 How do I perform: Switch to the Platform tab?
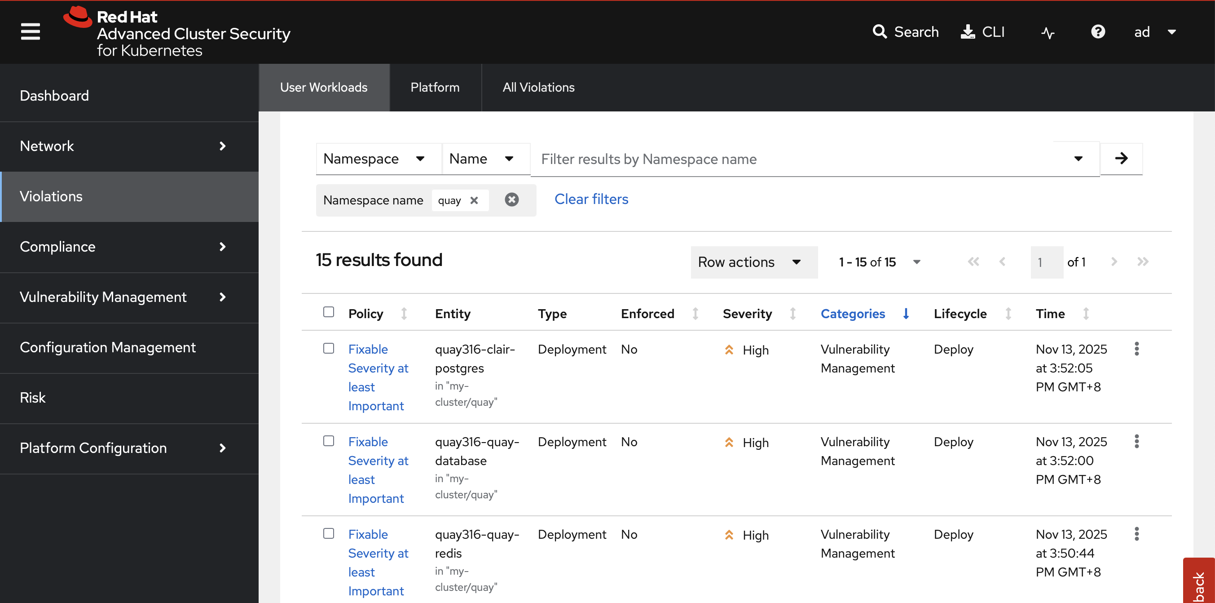coord(434,87)
